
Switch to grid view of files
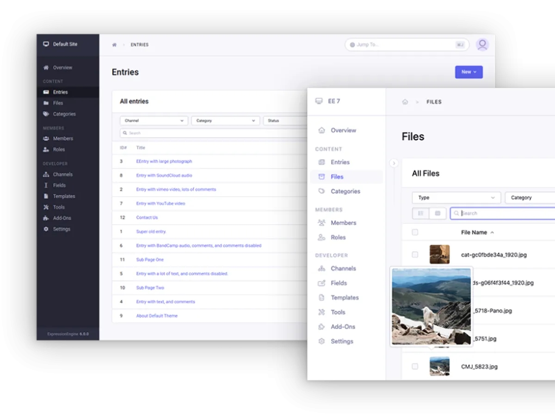[x=437, y=213]
